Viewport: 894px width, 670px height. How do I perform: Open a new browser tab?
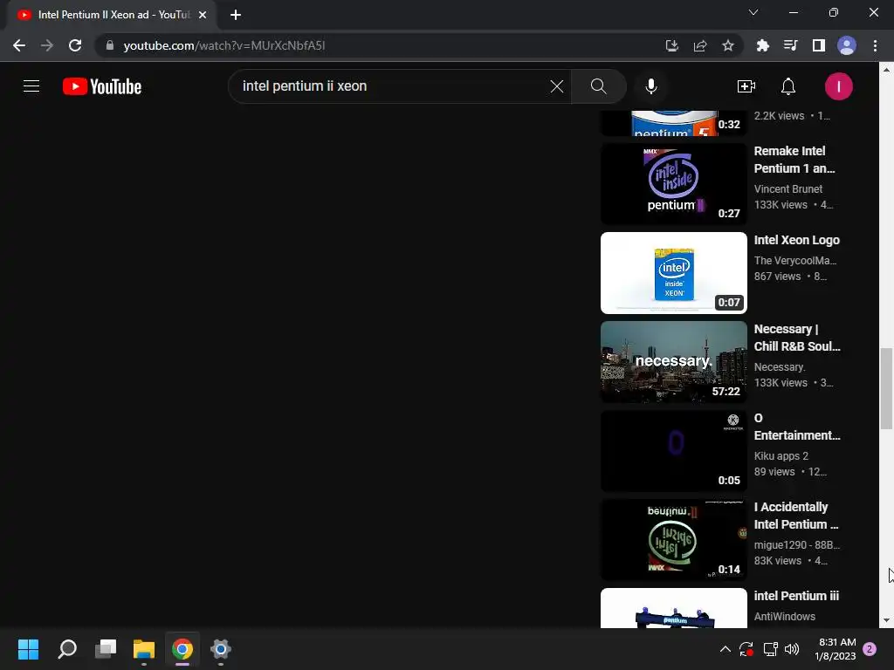point(236,15)
